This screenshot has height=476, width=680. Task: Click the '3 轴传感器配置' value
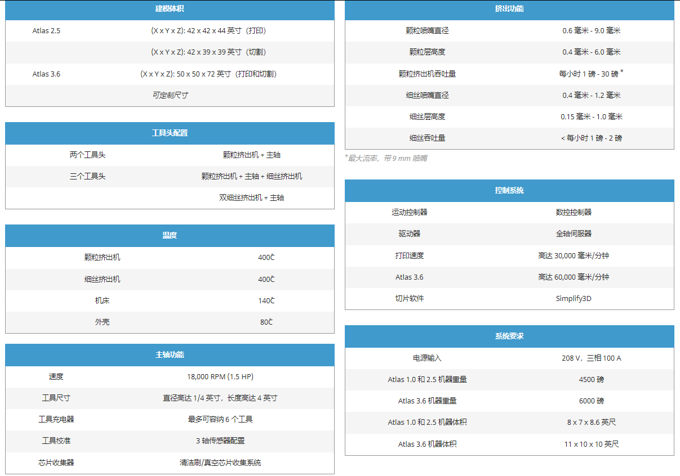click(x=220, y=441)
